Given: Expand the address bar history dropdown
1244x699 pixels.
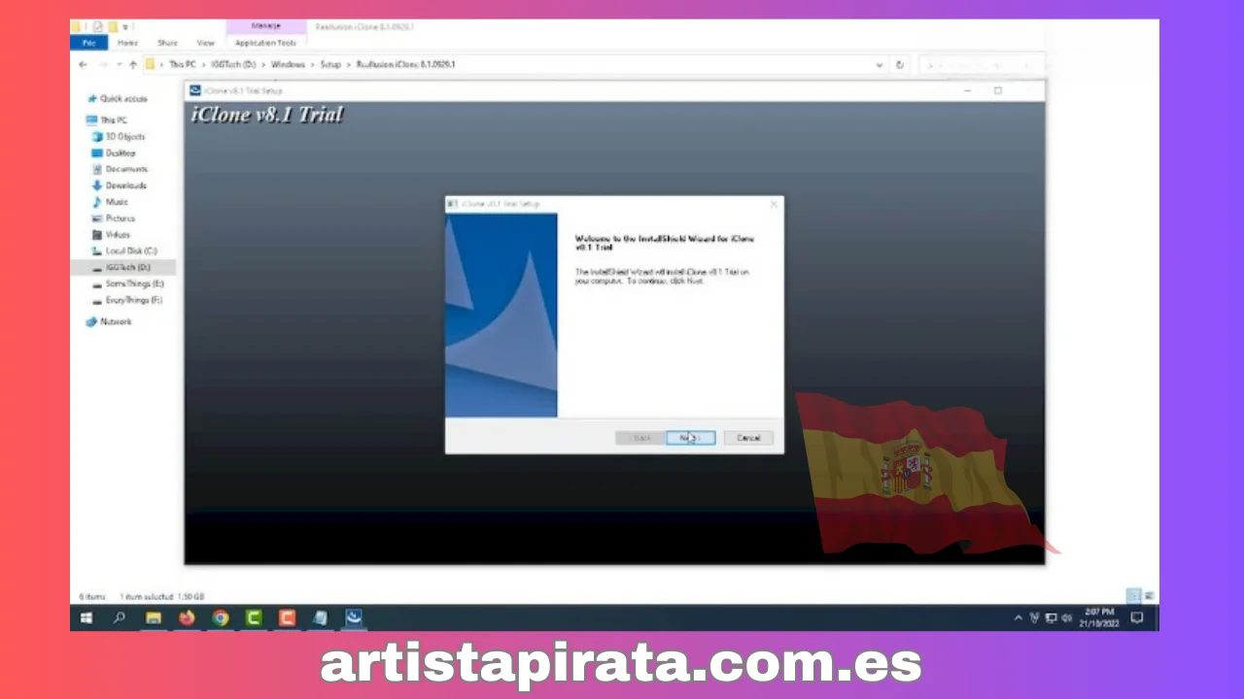Looking at the screenshot, I should (880, 64).
